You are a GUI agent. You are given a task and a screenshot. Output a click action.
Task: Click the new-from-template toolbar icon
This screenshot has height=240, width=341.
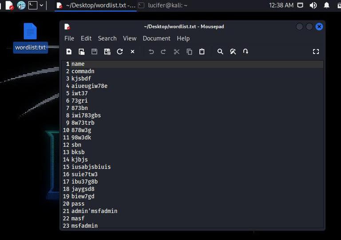pos(82,52)
